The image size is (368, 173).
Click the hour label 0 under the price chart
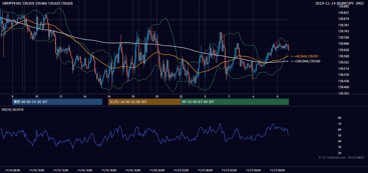(x=205, y=96)
